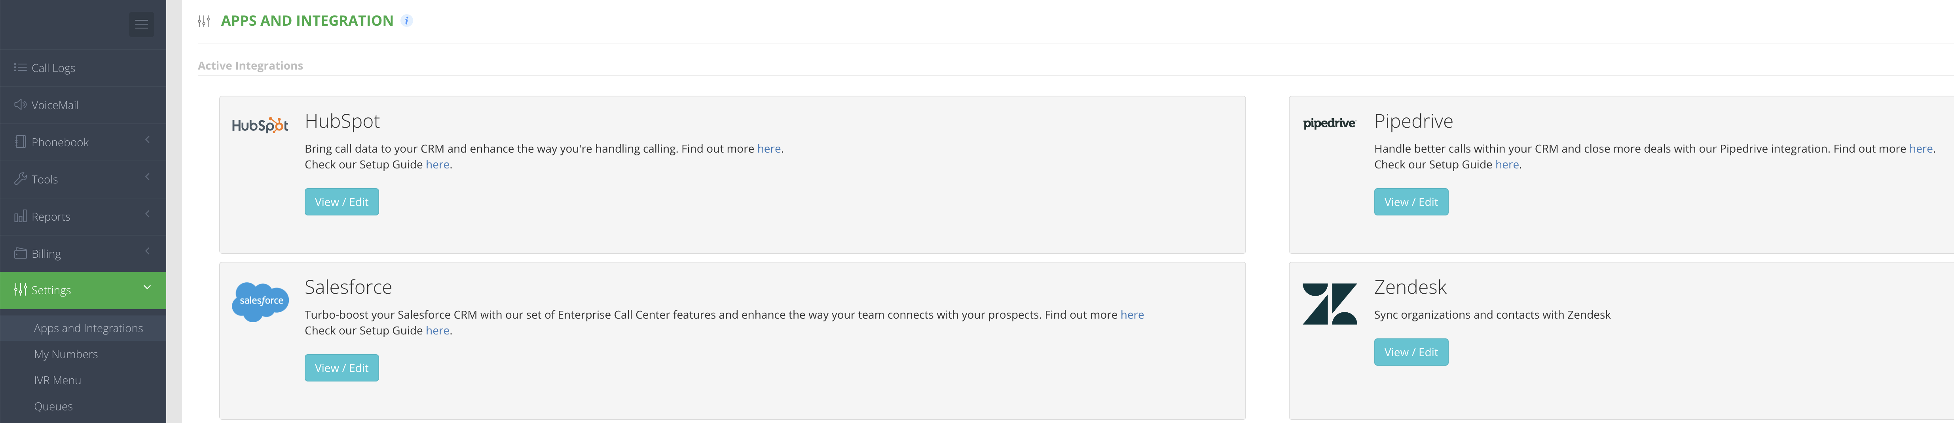The image size is (1954, 423).
Task: Open HubSpot 'Find out more here' link
Action: 768,149
